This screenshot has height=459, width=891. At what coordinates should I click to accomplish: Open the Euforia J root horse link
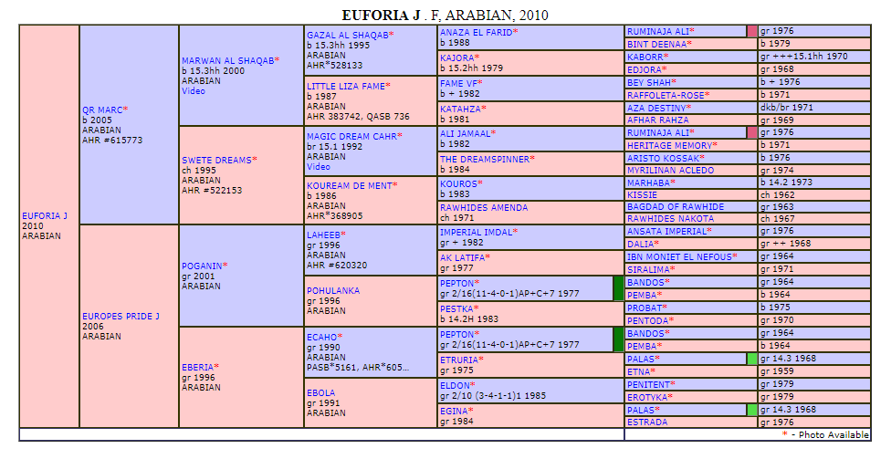click(44, 215)
